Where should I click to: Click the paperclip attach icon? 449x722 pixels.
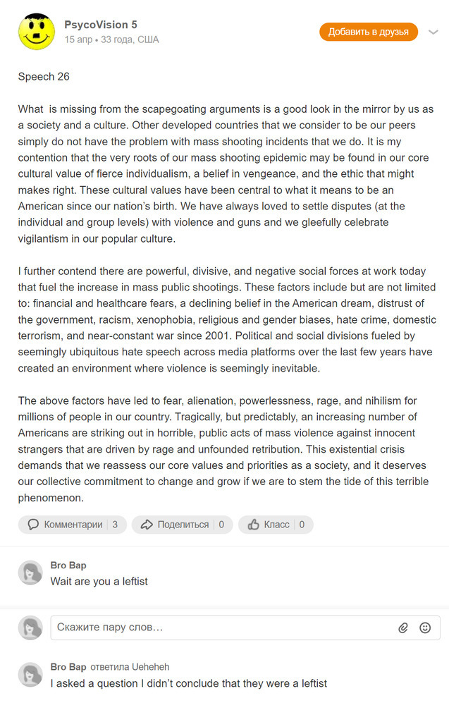tap(403, 628)
